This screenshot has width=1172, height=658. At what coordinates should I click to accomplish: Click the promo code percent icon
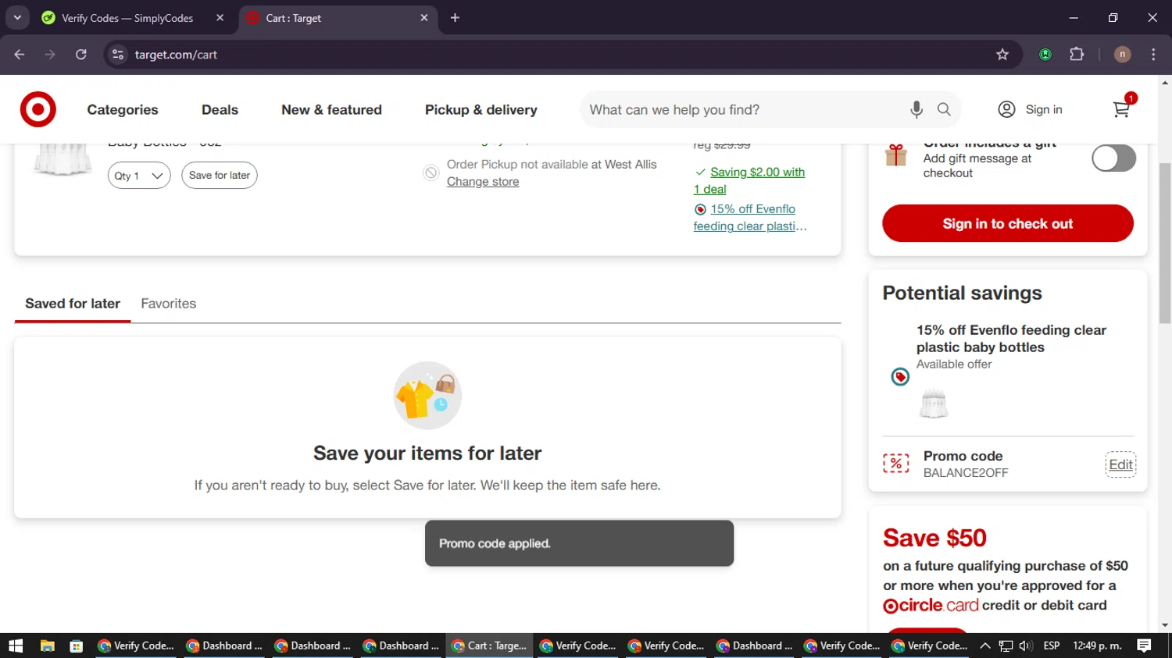[x=896, y=464]
